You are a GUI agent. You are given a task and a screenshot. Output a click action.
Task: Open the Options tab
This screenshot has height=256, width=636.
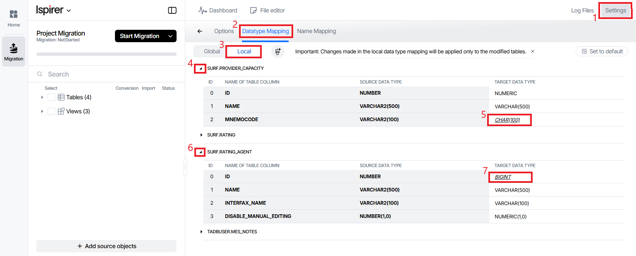pyautogui.click(x=224, y=31)
